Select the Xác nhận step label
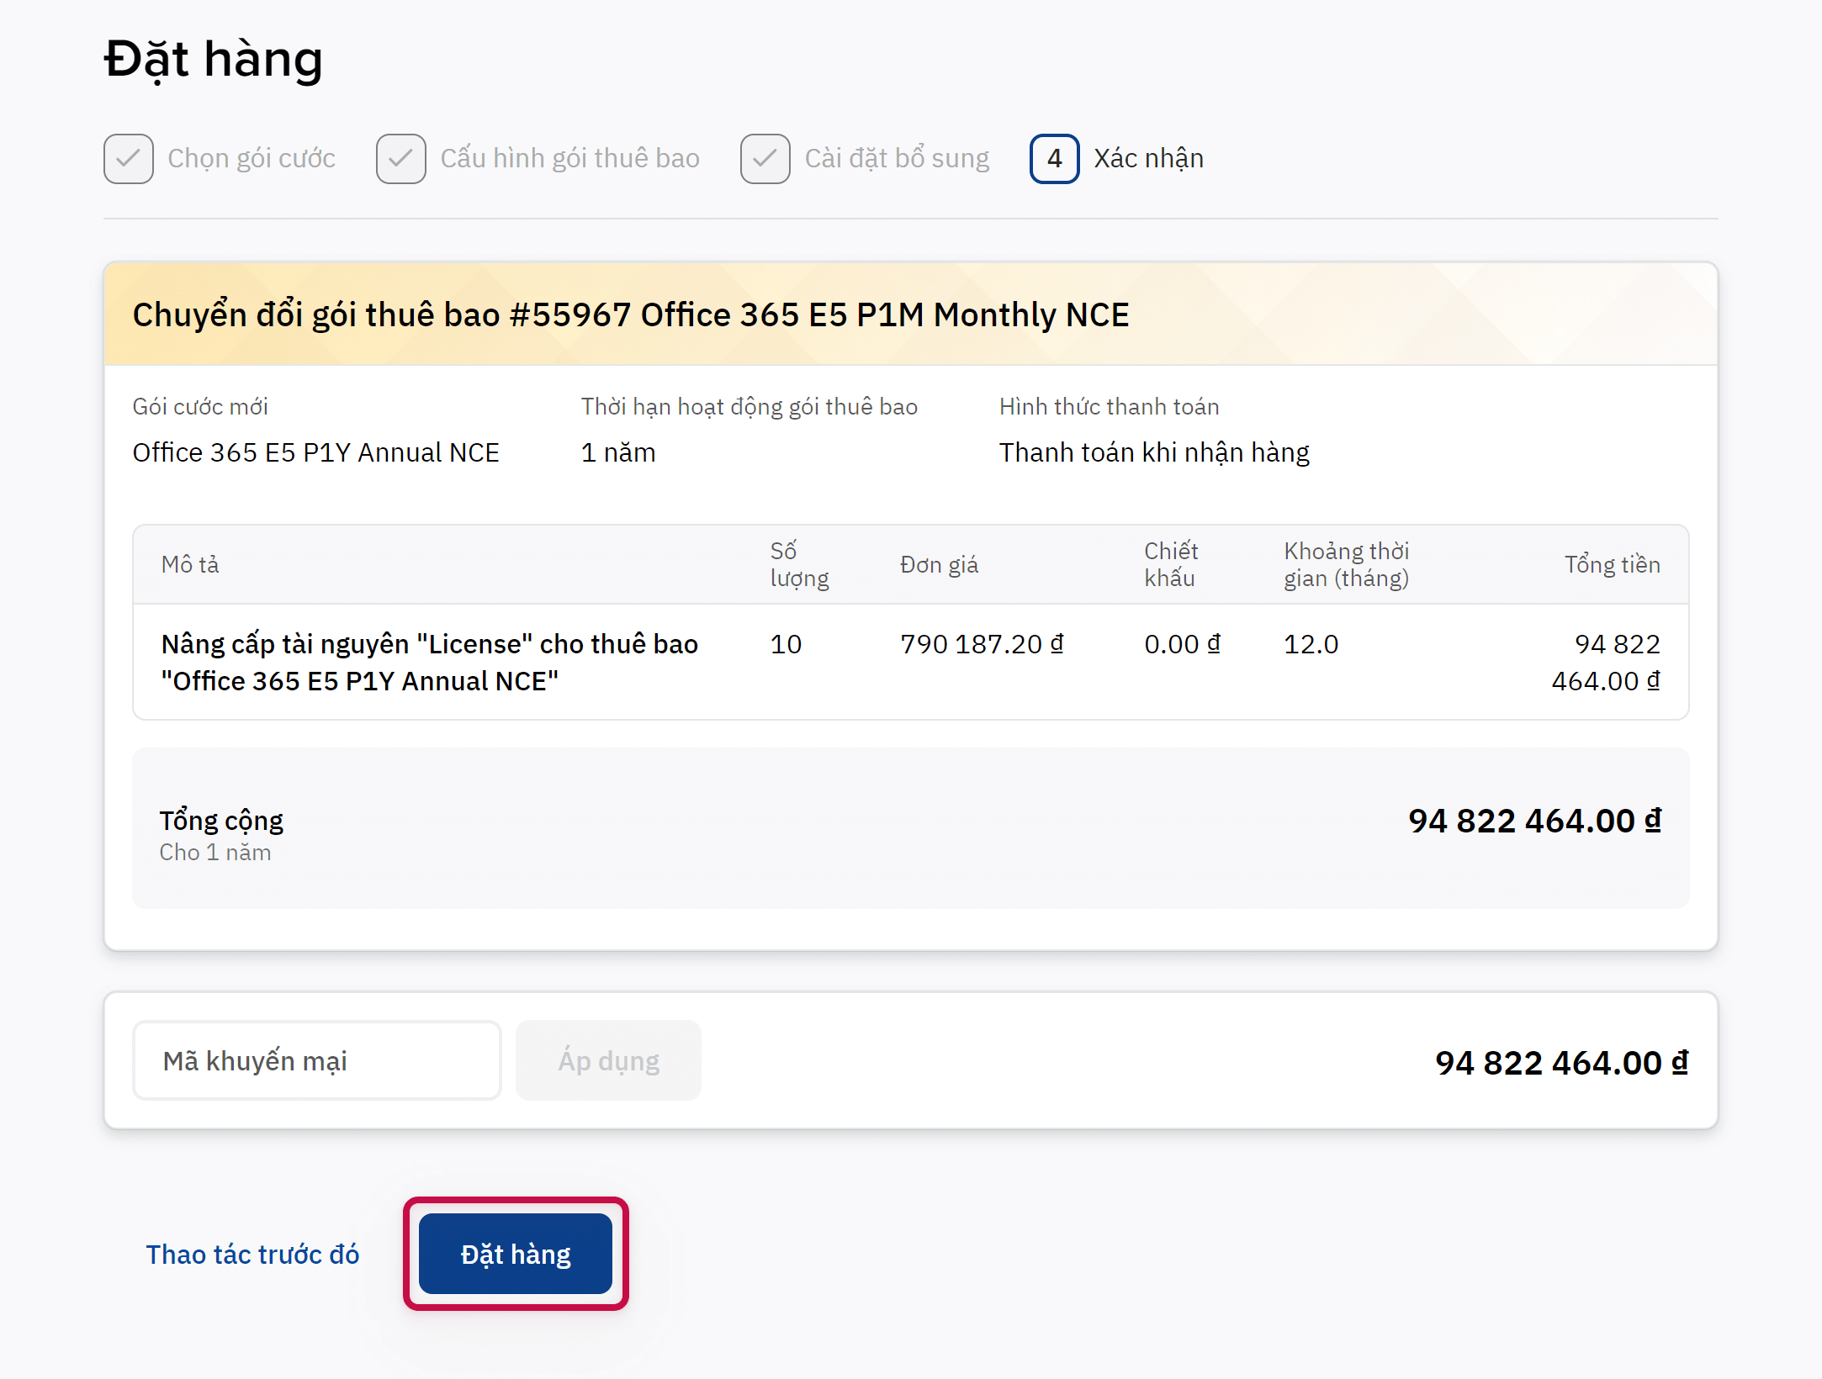 tap(1148, 158)
